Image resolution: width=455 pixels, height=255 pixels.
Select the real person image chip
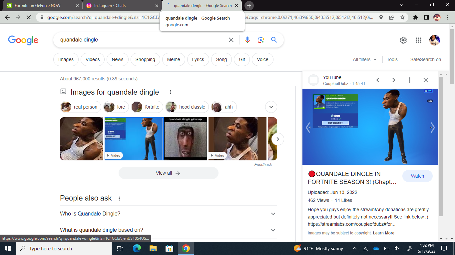(81, 107)
